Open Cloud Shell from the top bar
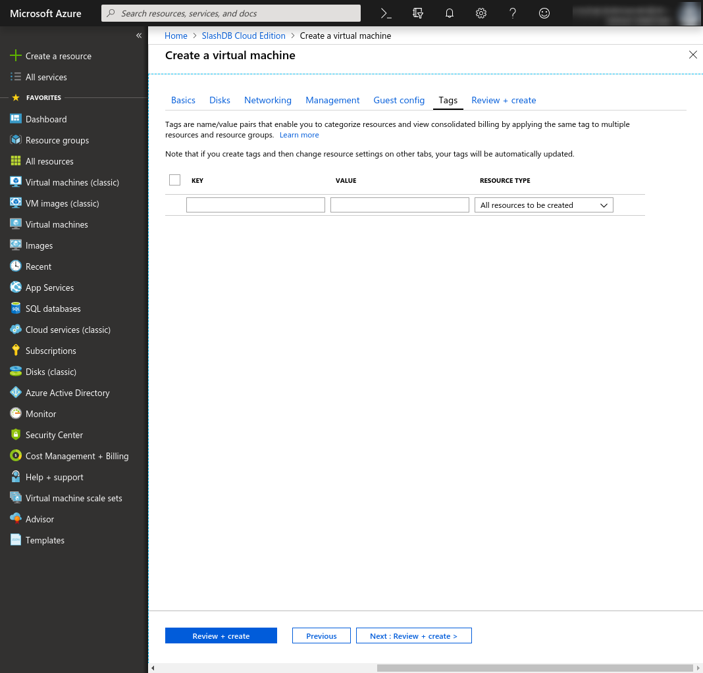Viewport: 703px width, 673px height. point(386,13)
